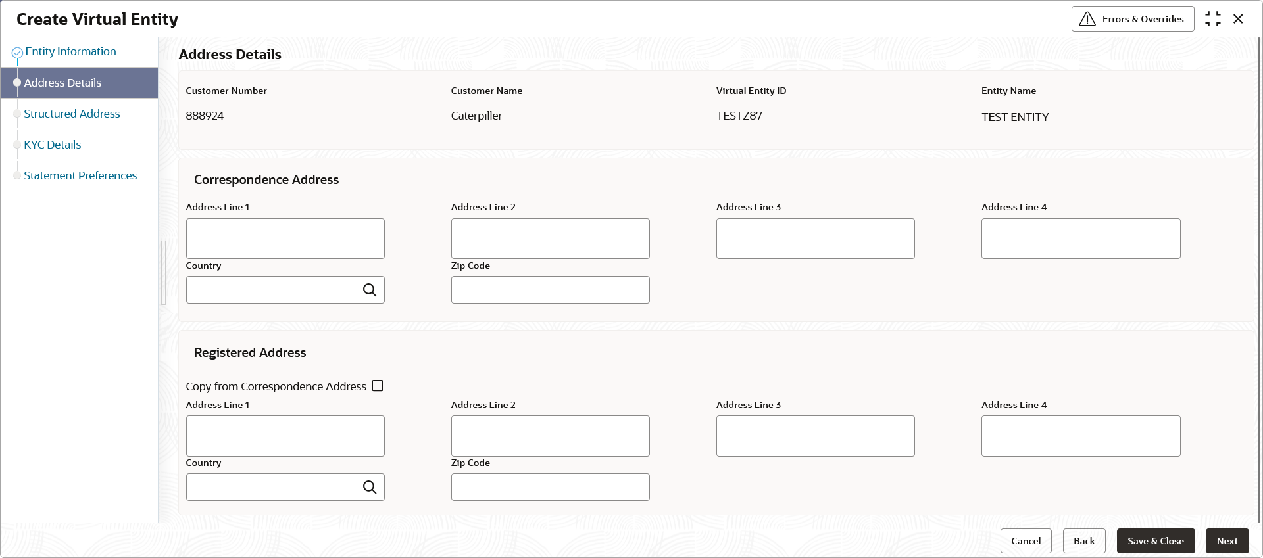Click Save & Close
Viewport: 1263px width, 558px height.
coord(1156,541)
